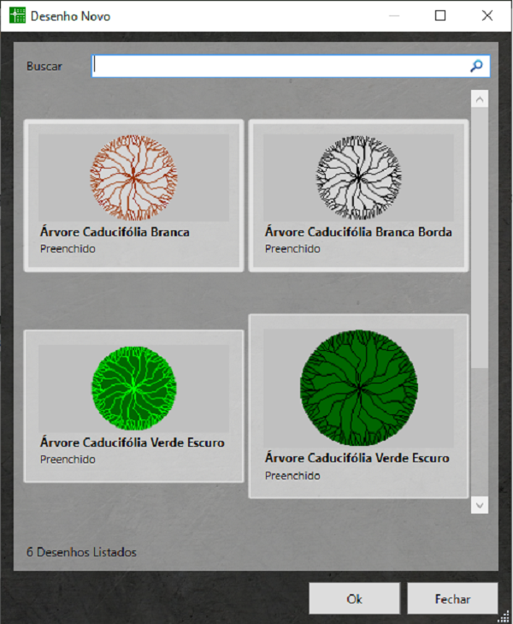Click the magnifier search icon
Image resolution: width=513 pixels, height=624 pixels.
click(x=476, y=66)
